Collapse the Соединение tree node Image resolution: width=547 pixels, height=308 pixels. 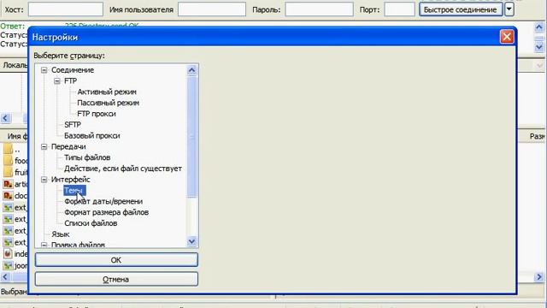(x=44, y=70)
